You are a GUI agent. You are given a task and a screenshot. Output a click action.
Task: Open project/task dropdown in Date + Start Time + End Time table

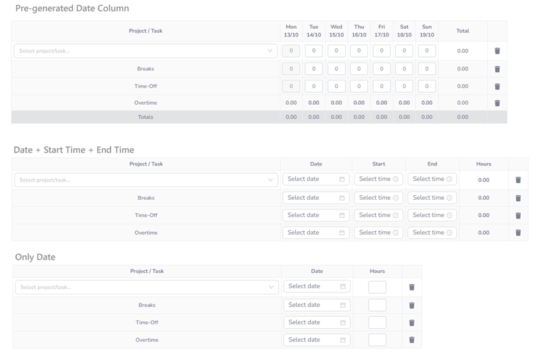click(x=146, y=180)
